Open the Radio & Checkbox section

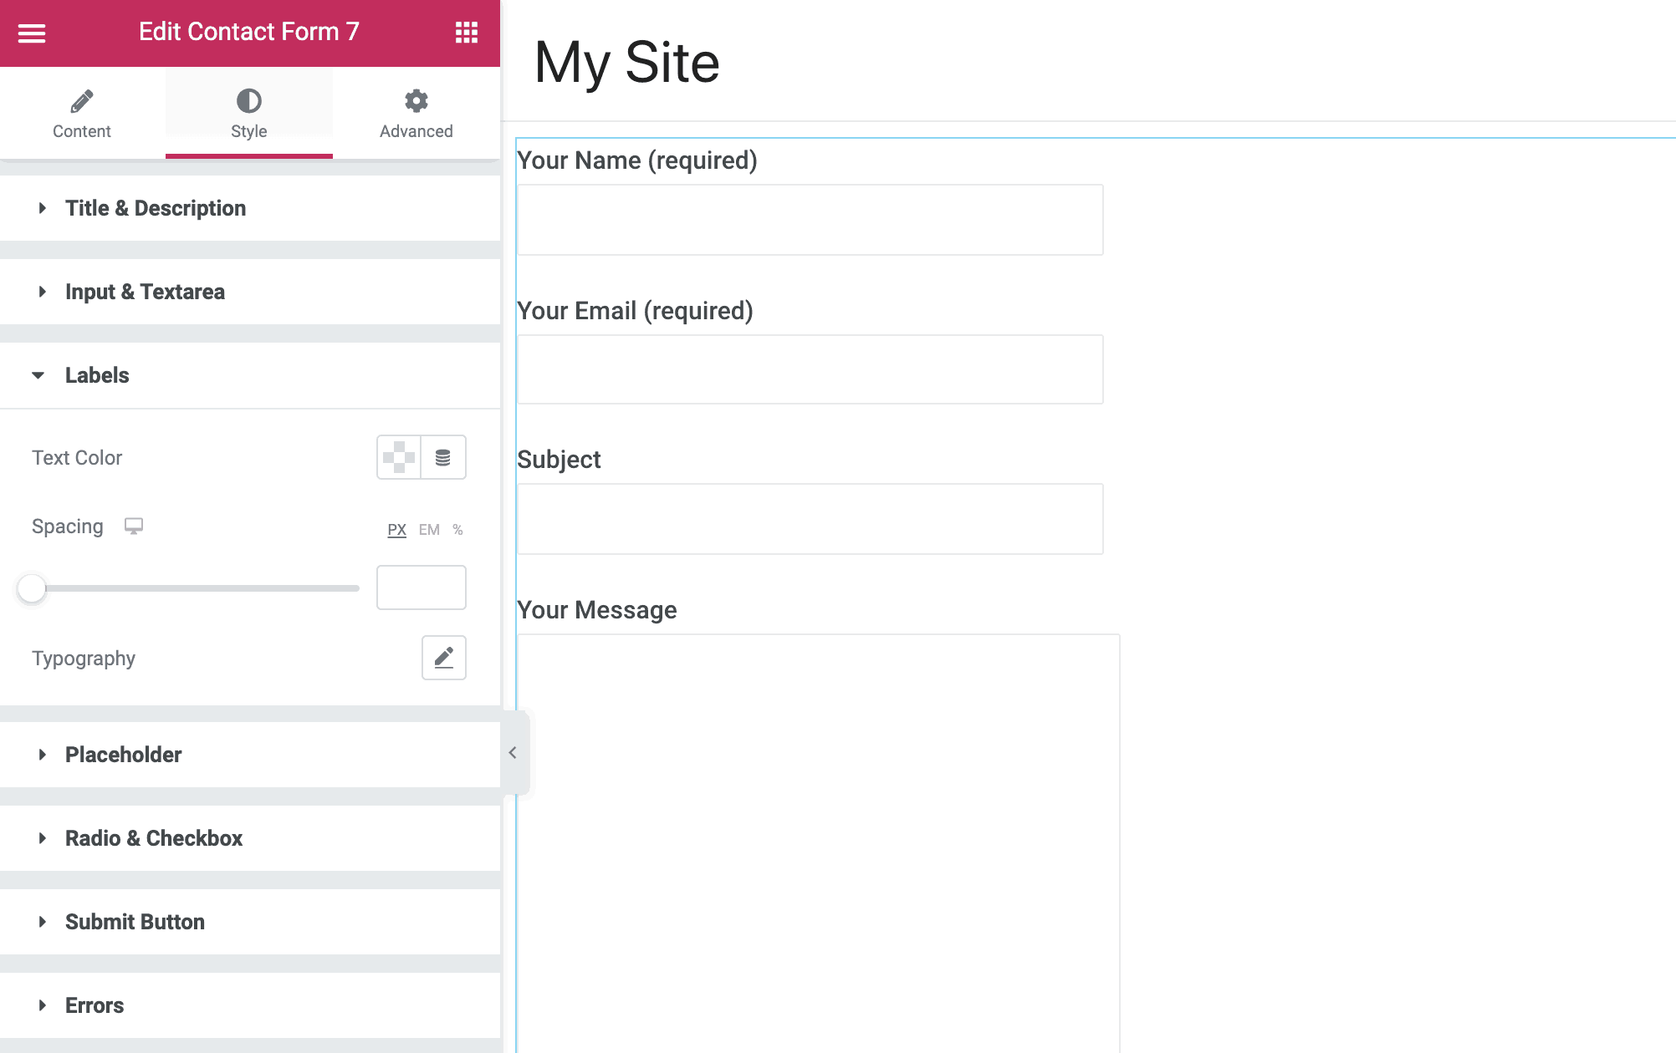(x=154, y=838)
